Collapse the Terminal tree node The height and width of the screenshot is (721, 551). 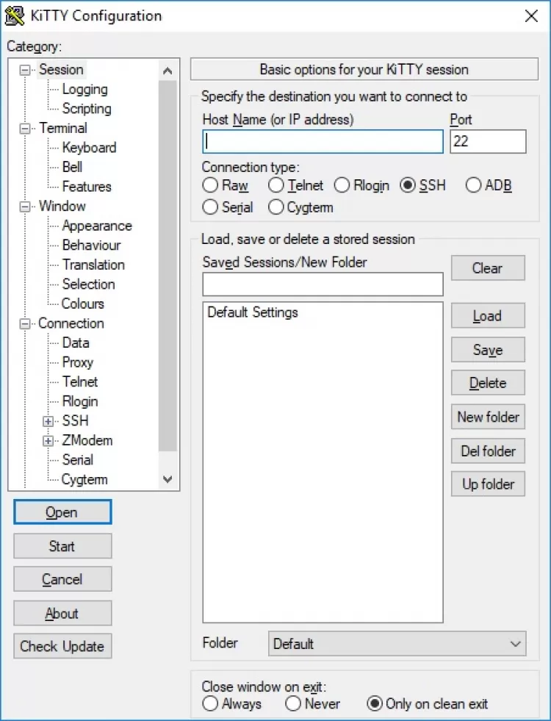(25, 129)
